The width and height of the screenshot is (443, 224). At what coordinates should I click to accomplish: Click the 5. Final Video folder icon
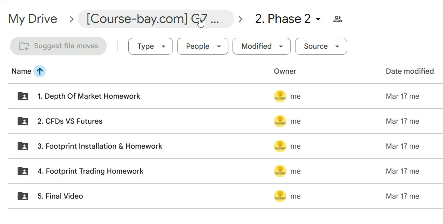(23, 196)
